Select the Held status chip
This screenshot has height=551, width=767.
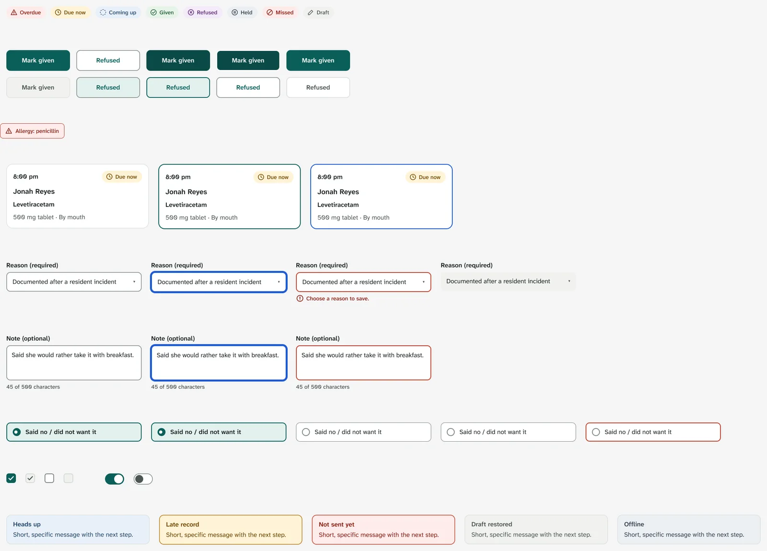tap(242, 12)
